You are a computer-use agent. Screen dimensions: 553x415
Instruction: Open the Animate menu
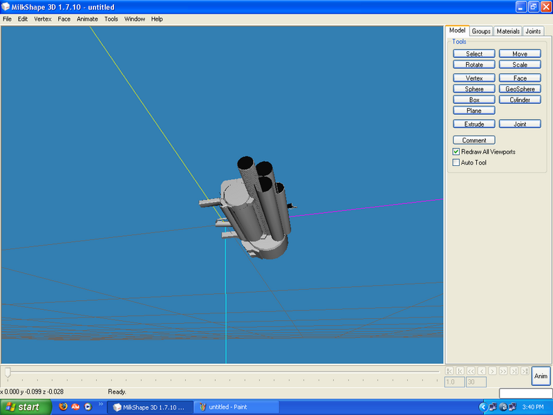(87, 19)
